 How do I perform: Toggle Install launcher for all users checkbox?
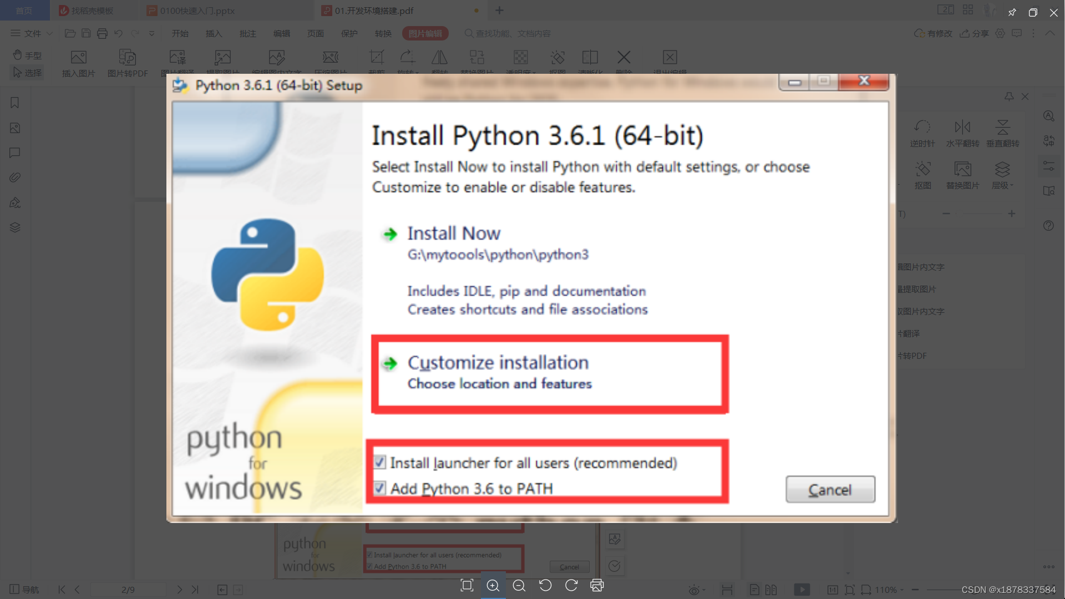[380, 463]
